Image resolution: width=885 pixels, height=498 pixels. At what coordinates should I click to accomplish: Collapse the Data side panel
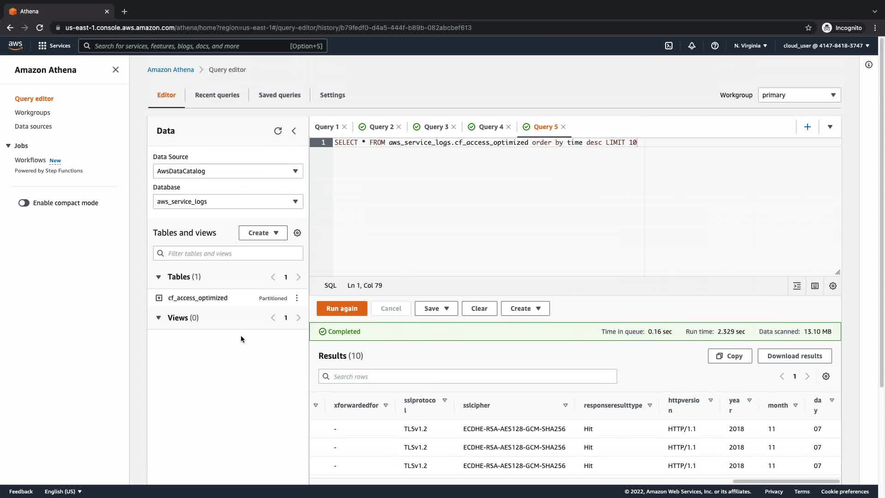click(294, 131)
